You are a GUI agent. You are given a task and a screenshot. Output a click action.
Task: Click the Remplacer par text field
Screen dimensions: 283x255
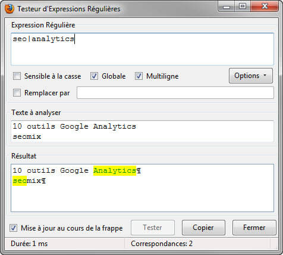pos(175,93)
